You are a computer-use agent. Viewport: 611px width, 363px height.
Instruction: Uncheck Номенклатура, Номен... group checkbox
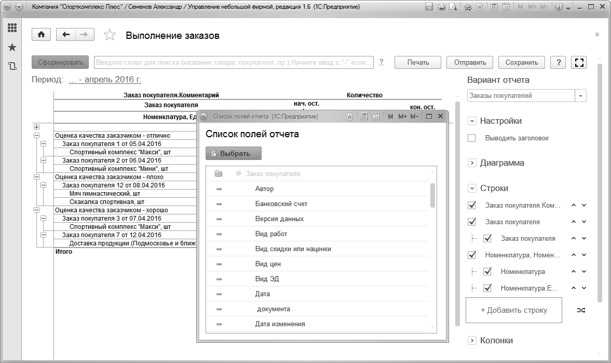(x=471, y=255)
